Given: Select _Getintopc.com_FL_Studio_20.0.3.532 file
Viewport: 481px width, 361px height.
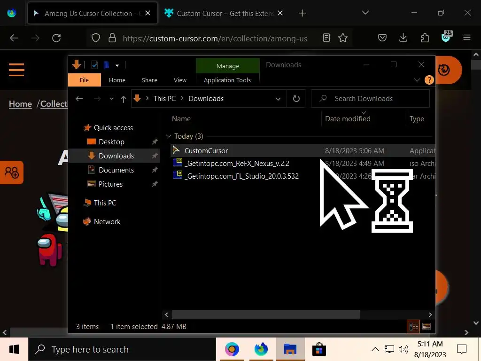Looking at the screenshot, I should pyautogui.click(x=303, y=176).
